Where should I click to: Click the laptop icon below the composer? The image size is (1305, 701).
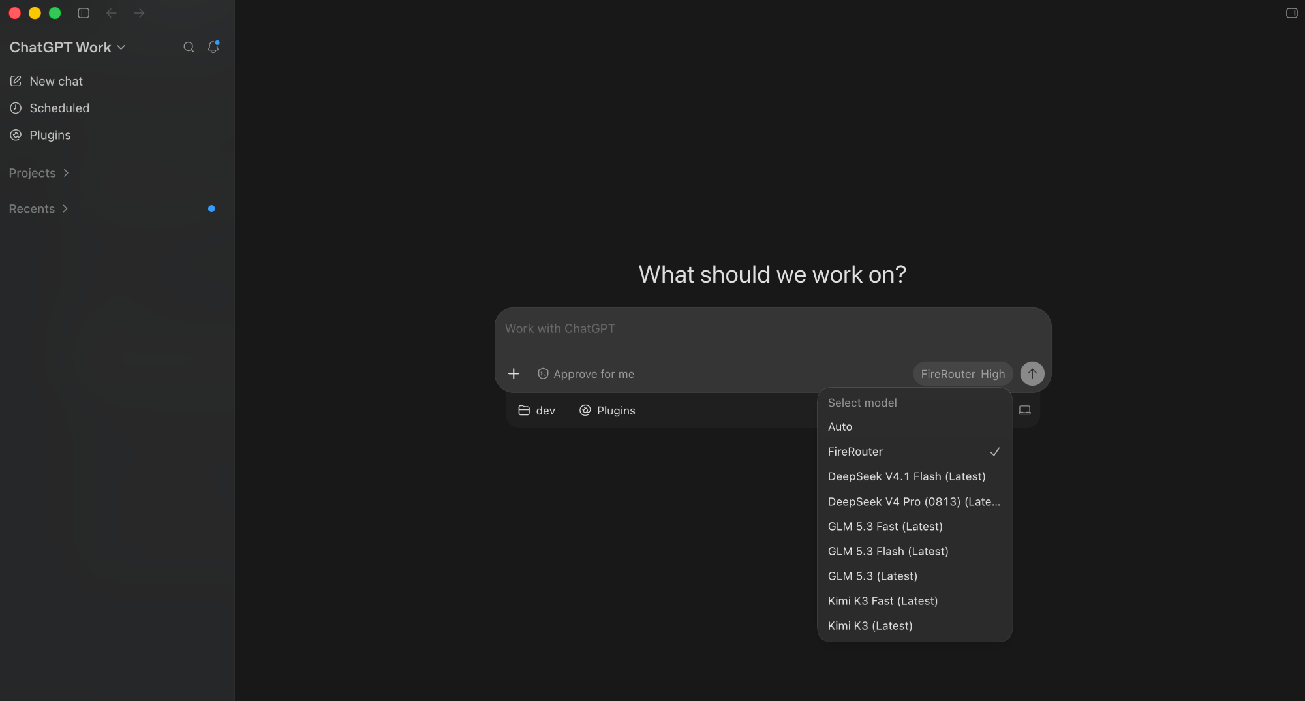coord(1025,410)
